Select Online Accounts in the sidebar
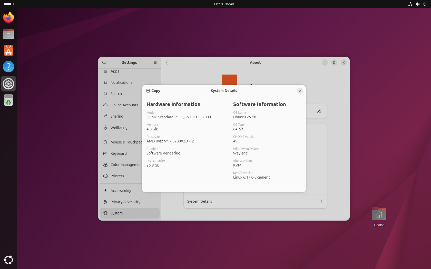Screen dimensions: 431x269 (x=124, y=105)
